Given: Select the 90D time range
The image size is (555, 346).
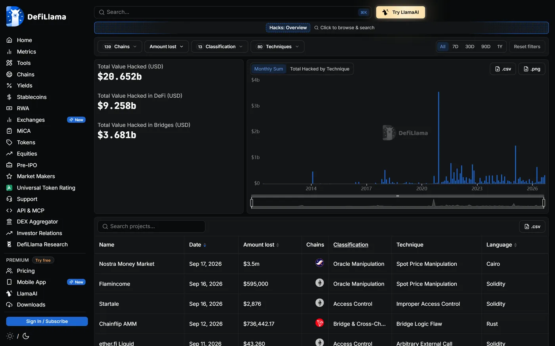Looking at the screenshot, I should 486,47.
